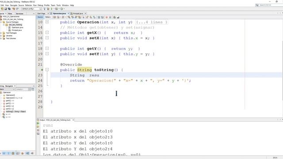Click the folded '{...4 lines }' placeholder

pos(151,22)
